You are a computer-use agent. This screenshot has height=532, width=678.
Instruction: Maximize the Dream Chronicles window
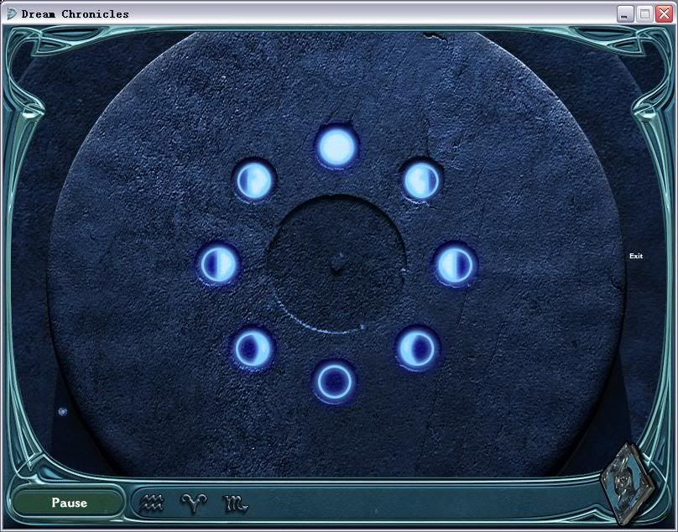pos(645,14)
